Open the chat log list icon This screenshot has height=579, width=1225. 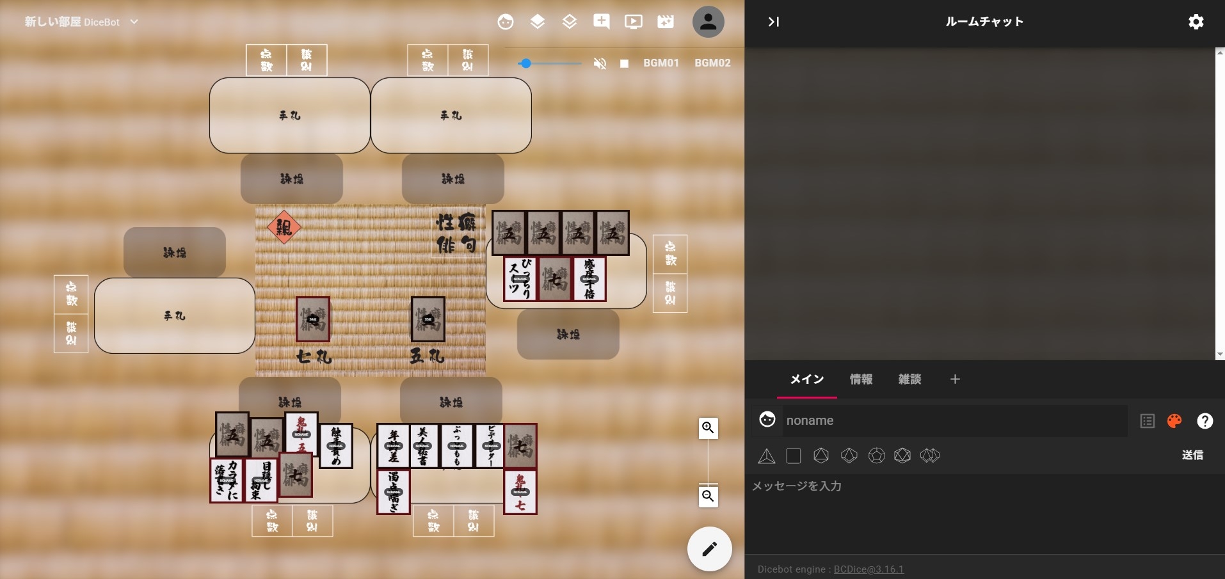[x=1147, y=421]
